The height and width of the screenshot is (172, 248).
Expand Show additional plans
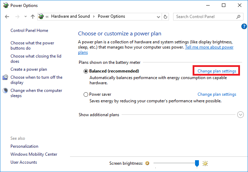240,115
